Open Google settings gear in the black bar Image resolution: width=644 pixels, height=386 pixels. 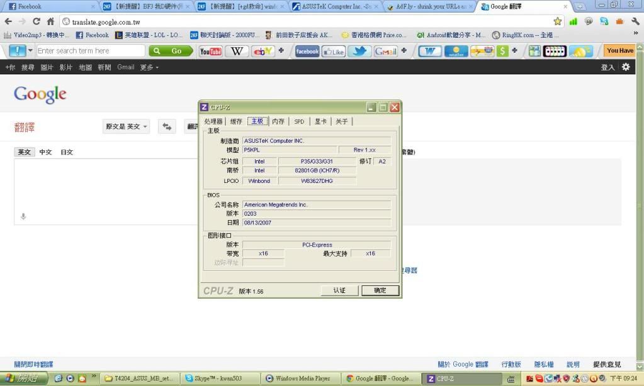click(x=626, y=67)
